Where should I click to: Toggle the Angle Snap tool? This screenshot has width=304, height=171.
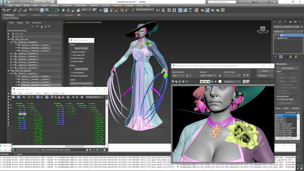(117, 10)
